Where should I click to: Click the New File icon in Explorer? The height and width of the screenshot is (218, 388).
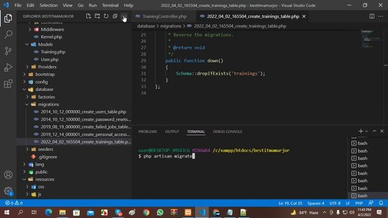89,16
